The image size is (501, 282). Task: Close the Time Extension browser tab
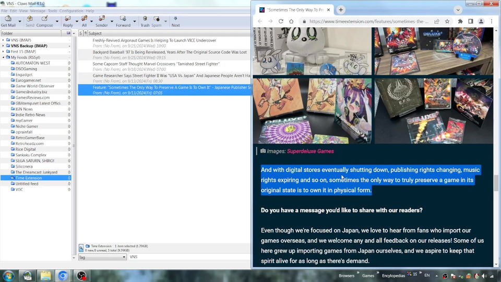328,10
